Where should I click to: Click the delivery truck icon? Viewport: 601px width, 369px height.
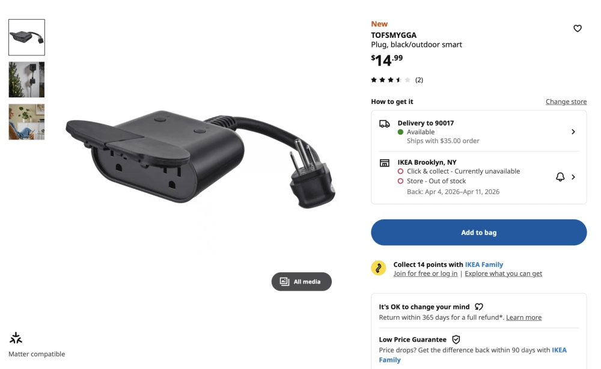385,123
